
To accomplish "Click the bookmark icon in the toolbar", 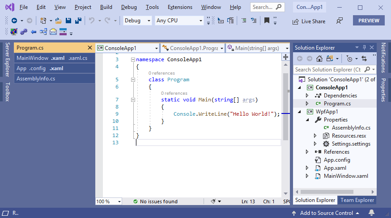I will click(267, 21).
